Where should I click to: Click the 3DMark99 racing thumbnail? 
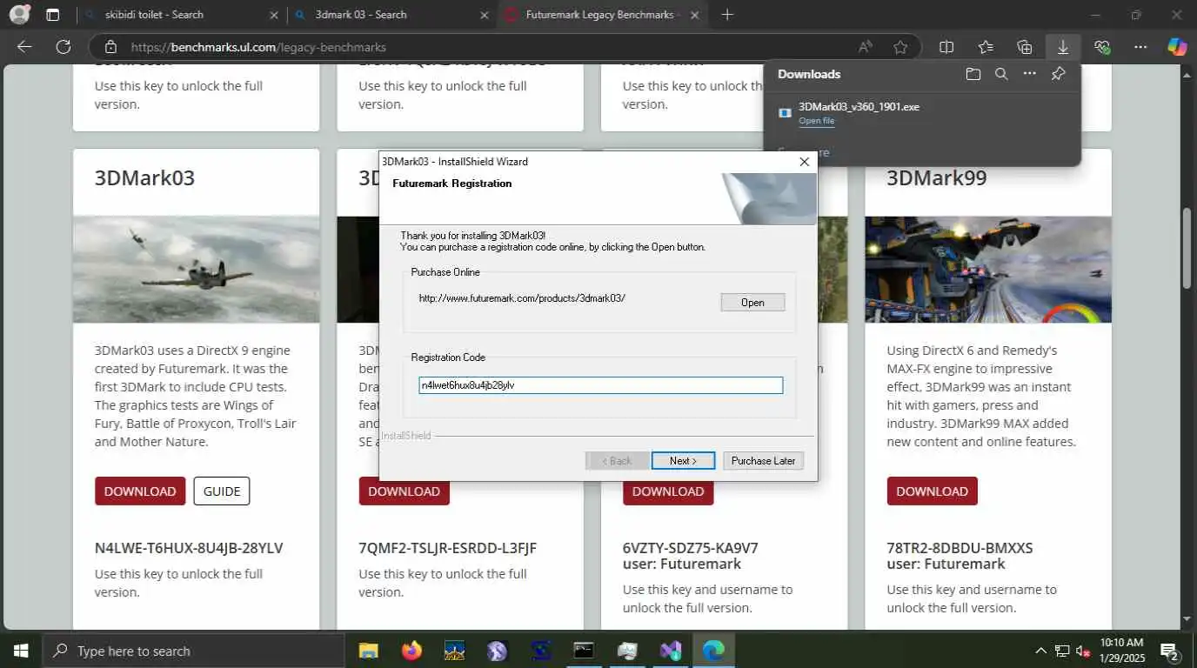[988, 270]
